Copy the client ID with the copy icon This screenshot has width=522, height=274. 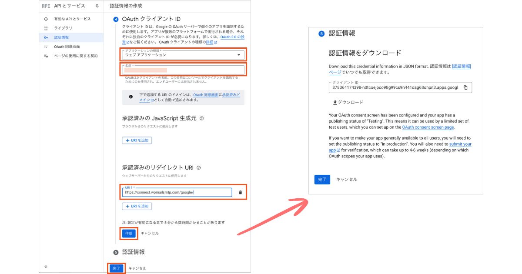[x=465, y=87]
